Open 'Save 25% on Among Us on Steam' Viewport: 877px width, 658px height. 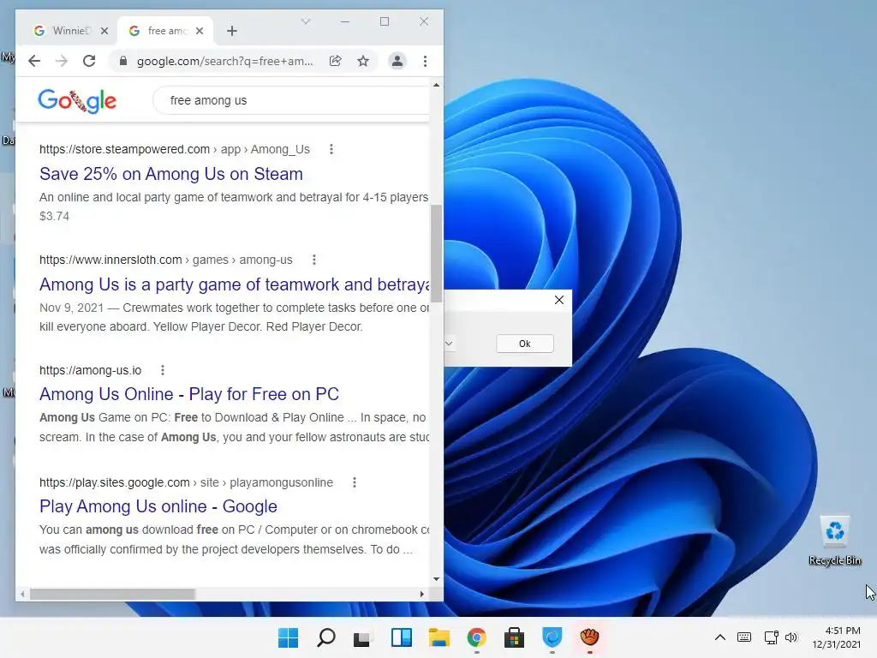point(171,174)
